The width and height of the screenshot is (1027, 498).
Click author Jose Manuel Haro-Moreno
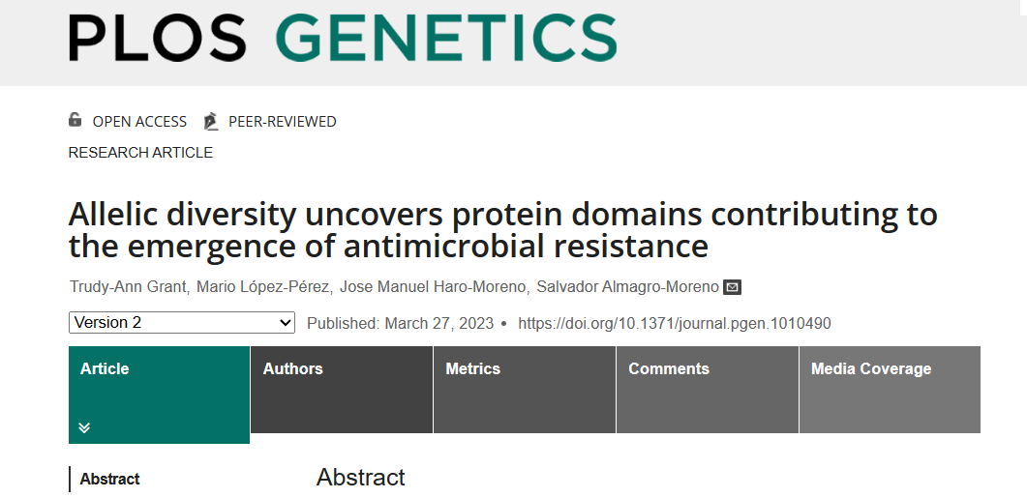pos(433,287)
